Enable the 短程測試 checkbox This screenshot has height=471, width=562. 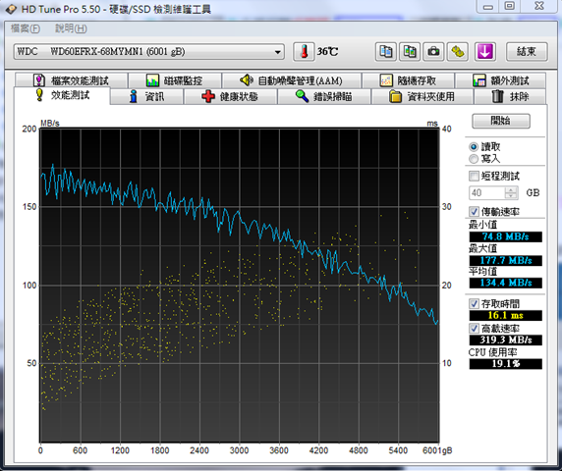click(x=474, y=176)
